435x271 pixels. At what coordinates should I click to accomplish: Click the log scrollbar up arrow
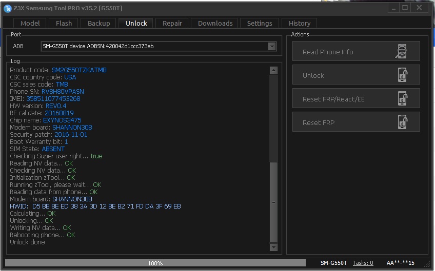pyautogui.click(x=273, y=70)
